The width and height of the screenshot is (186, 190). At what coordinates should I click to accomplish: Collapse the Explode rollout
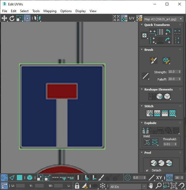[x=142, y=123]
